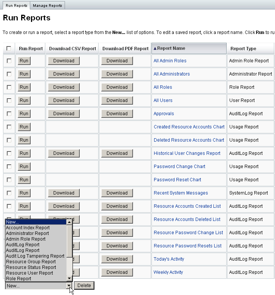This screenshot has width=275, height=295.
Task: Open Weekly Activity report link
Action: tap(168, 272)
